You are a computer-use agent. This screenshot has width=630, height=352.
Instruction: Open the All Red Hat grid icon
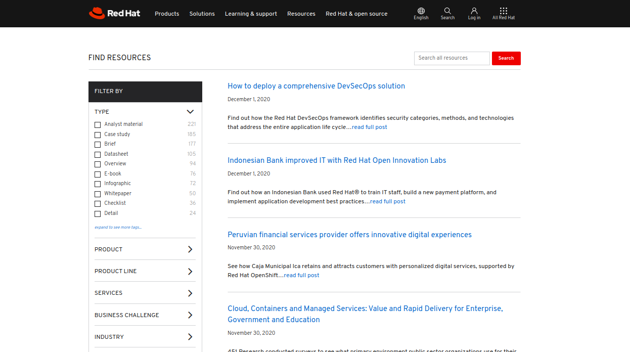(x=503, y=11)
